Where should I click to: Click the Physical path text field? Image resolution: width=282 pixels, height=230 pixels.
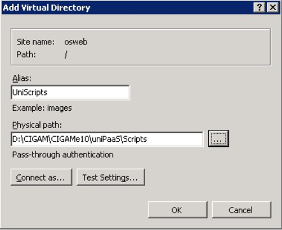tap(107, 139)
